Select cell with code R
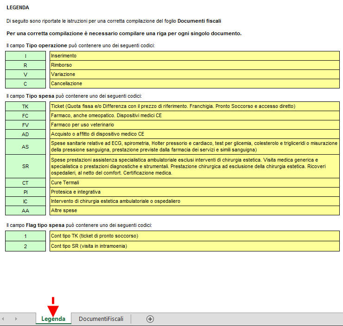The image size is (343, 326). click(25, 65)
